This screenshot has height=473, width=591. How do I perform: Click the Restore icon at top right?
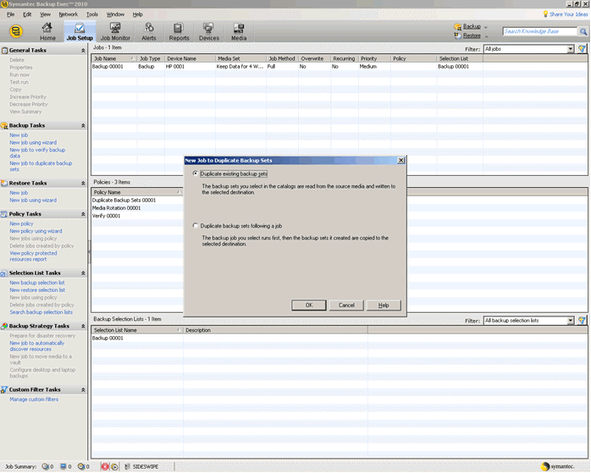tap(457, 36)
